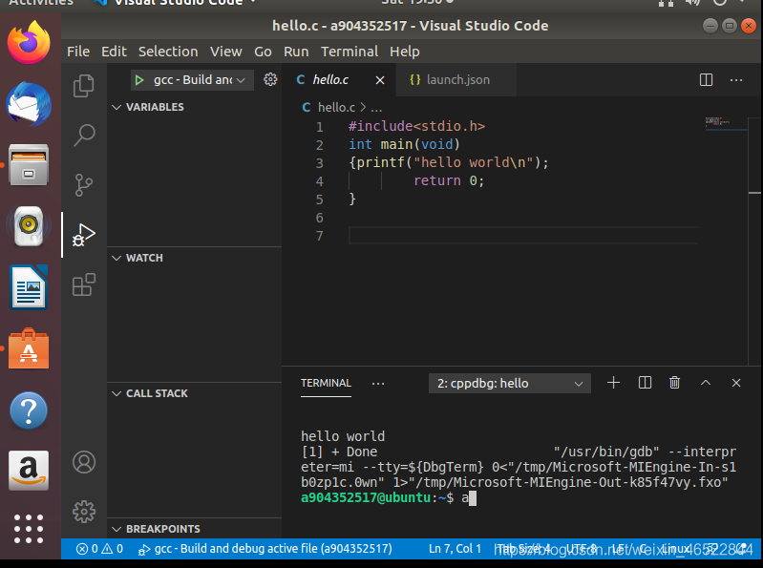Open the Accounts menu icon
The image size is (763, 568).
click(84, 462)
